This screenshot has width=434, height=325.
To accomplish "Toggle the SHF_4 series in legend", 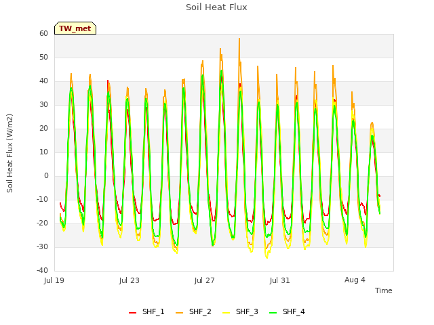I will [287, 311].
